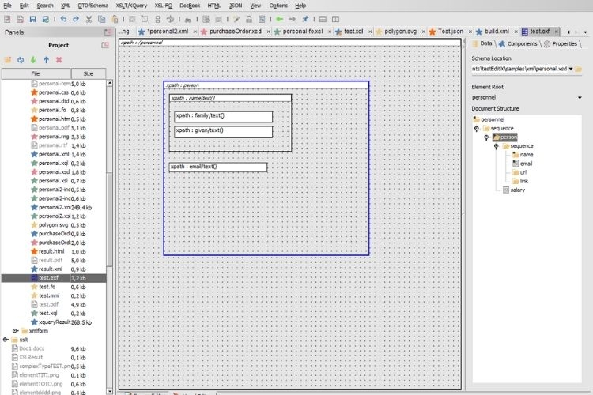593x395 pixels.
Task: Close the personal2.xml tab
Action: [x=195, y=32]
